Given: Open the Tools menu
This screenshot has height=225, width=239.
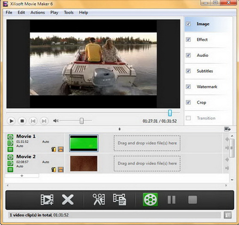Looking at the screenshot, I should click(x=69, y=13).
